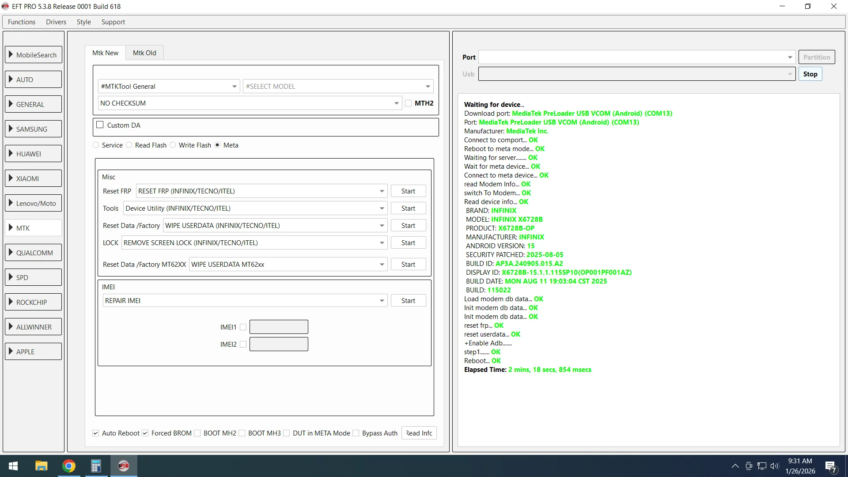This screenshot has height=477, width=848.
Task: Click the EFT Pro taskbar icon
Action: point(124,466)
